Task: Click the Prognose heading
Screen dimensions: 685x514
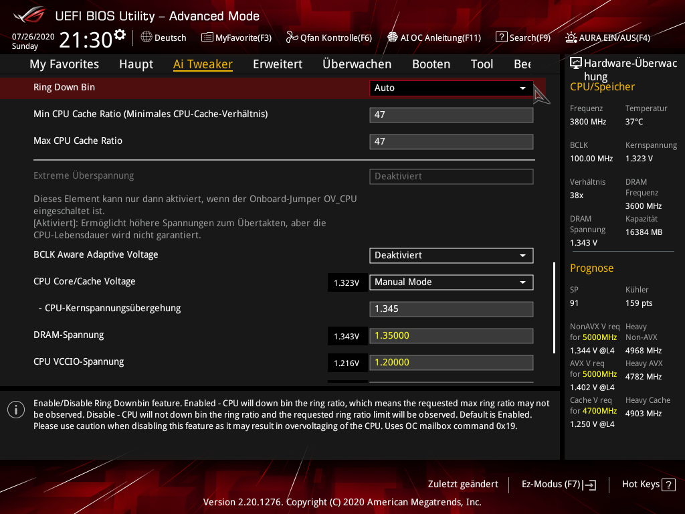Action: point(591,268)
